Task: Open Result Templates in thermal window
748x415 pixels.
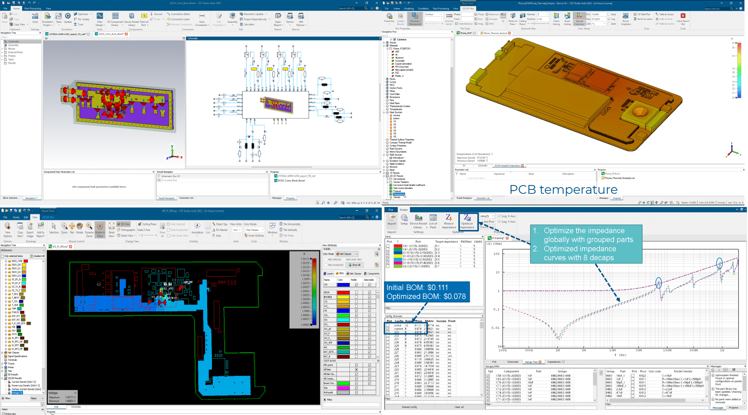Action: 625,19
